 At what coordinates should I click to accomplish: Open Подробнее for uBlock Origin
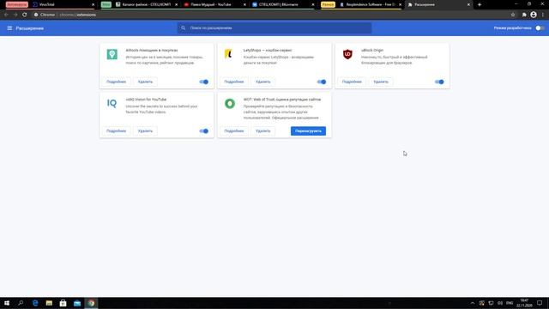click(x=352, y=82)
